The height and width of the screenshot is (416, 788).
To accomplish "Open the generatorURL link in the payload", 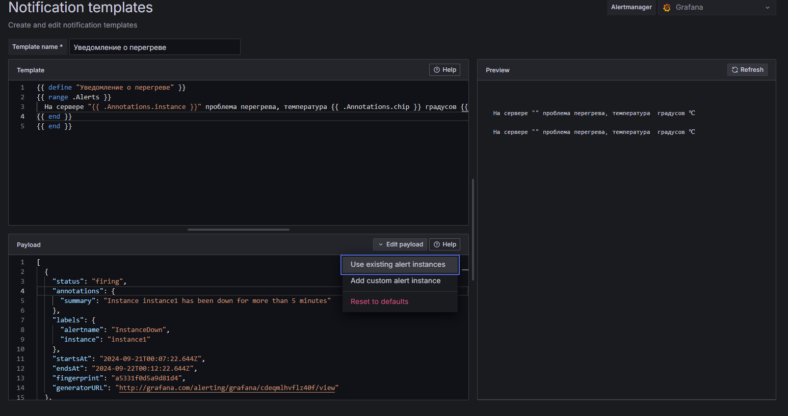I will (x=228, y=387).
